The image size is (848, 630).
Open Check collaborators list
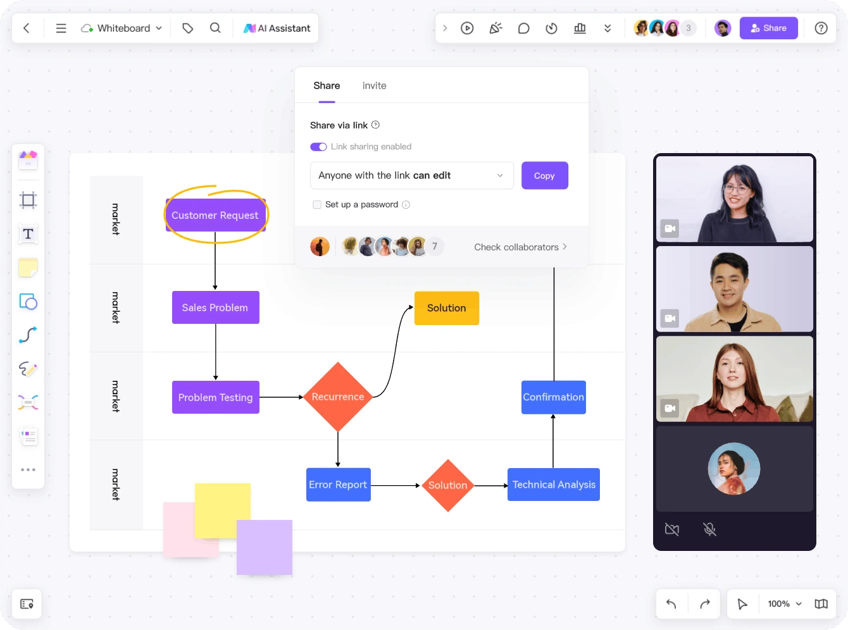(520, 247)
